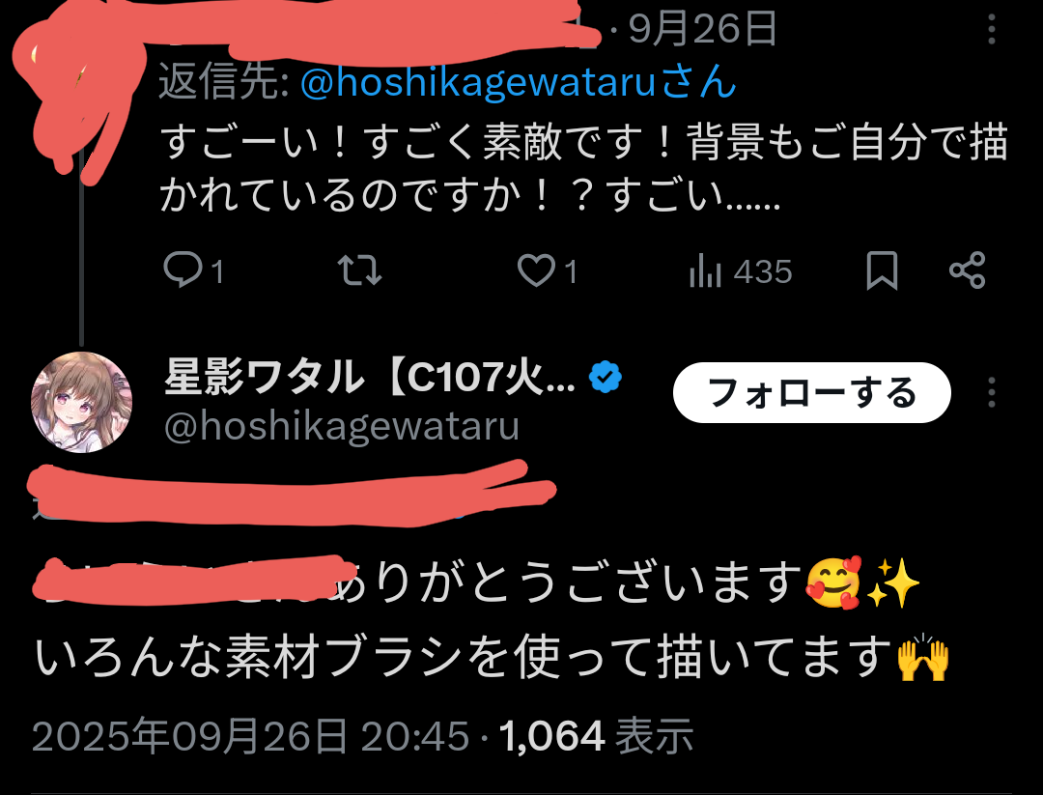Click the blue verified badge

606,377
